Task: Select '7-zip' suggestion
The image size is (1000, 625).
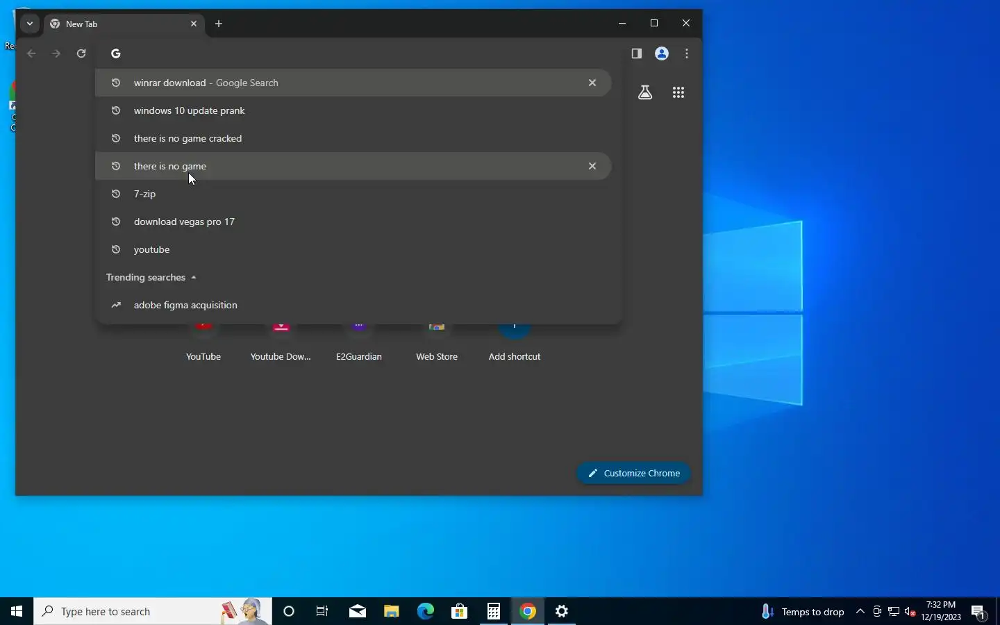Action: (353, 194)
